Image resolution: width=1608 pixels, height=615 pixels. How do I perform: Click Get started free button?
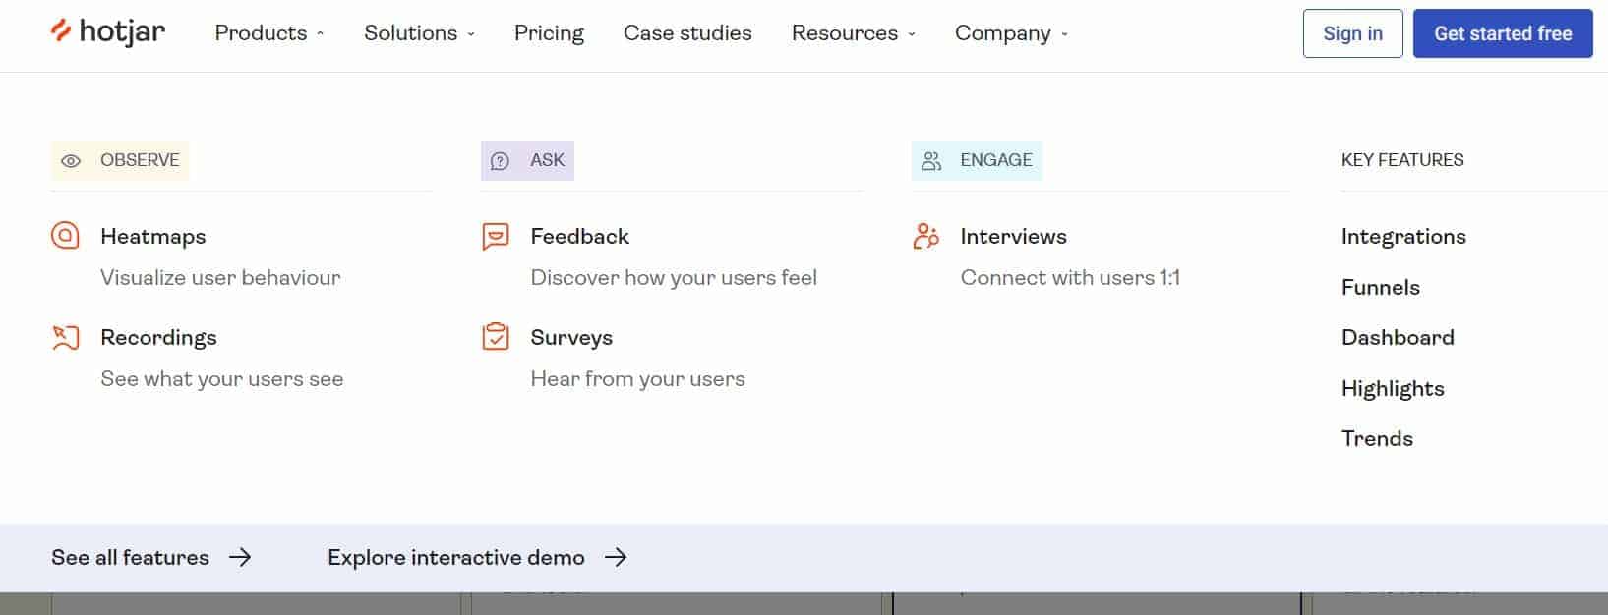click(x=1503, y=33)
